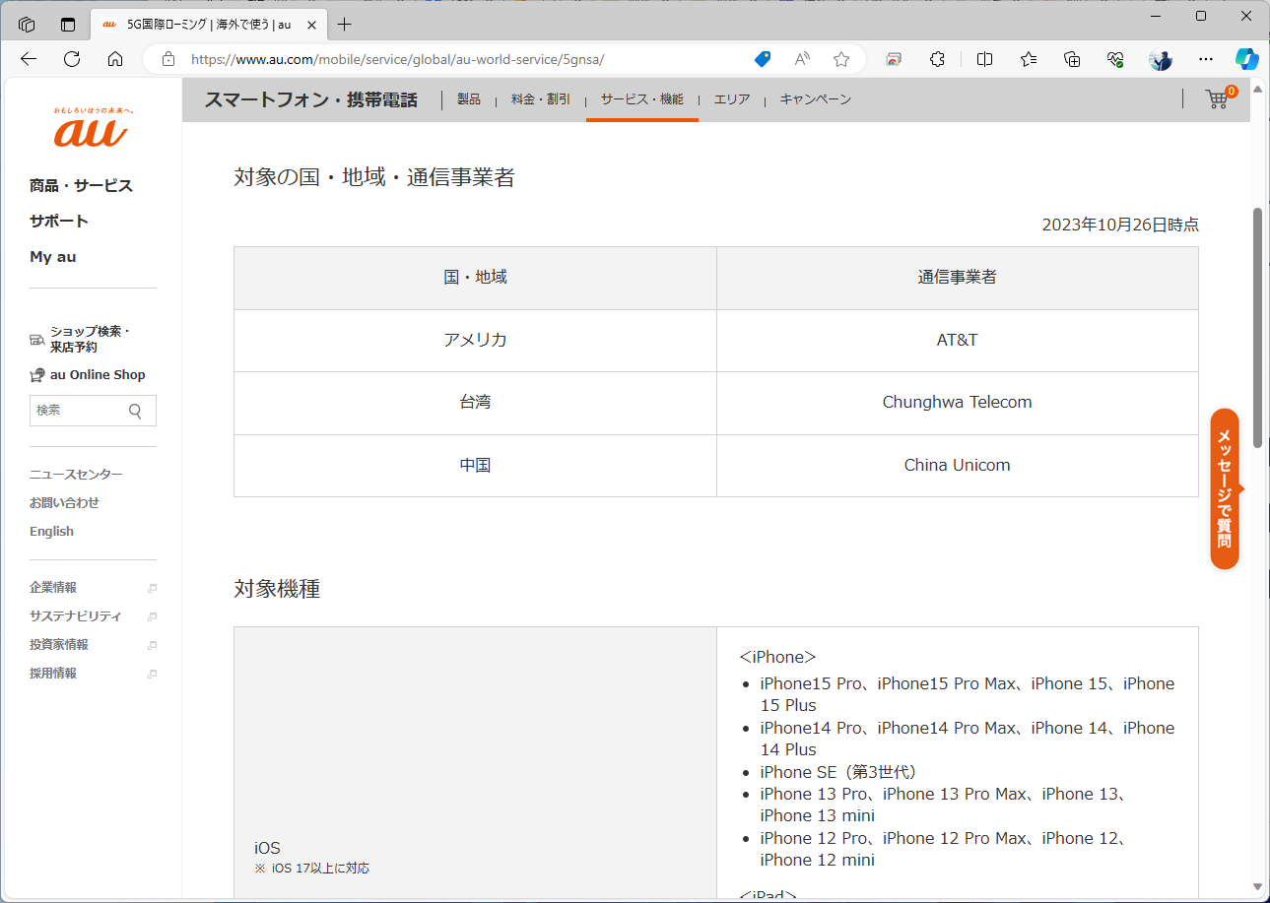Open ニュースセンター link
The height and width of the screenshot is (903, 1270).
coord(76,475)
